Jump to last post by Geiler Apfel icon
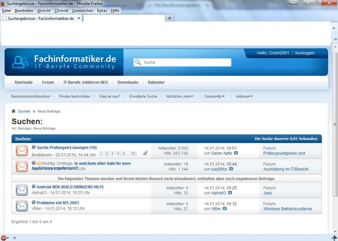Viewport: 338px width, 241px height. 236,153
